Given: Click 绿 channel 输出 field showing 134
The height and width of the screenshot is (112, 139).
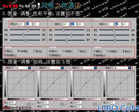Looking at the screenshot, I should click(x=79, y=107).
